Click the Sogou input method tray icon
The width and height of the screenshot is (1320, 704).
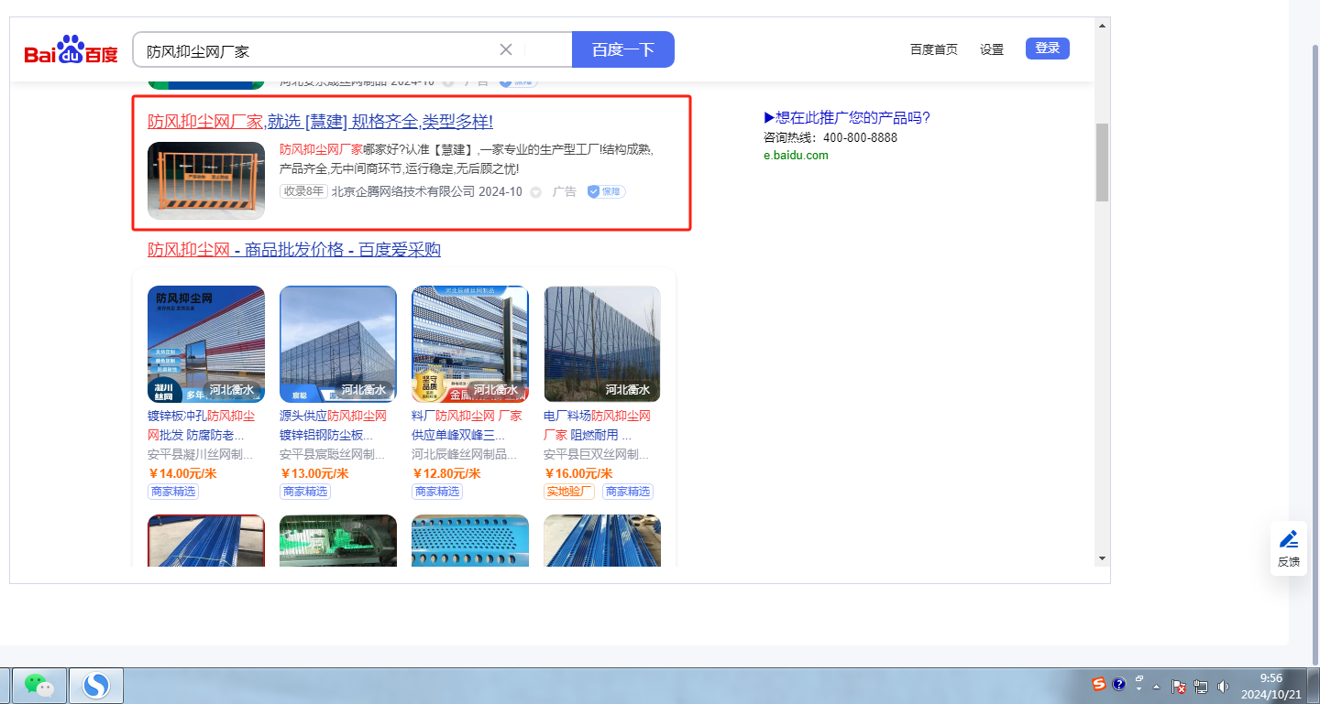click(x=1099, y=684)
